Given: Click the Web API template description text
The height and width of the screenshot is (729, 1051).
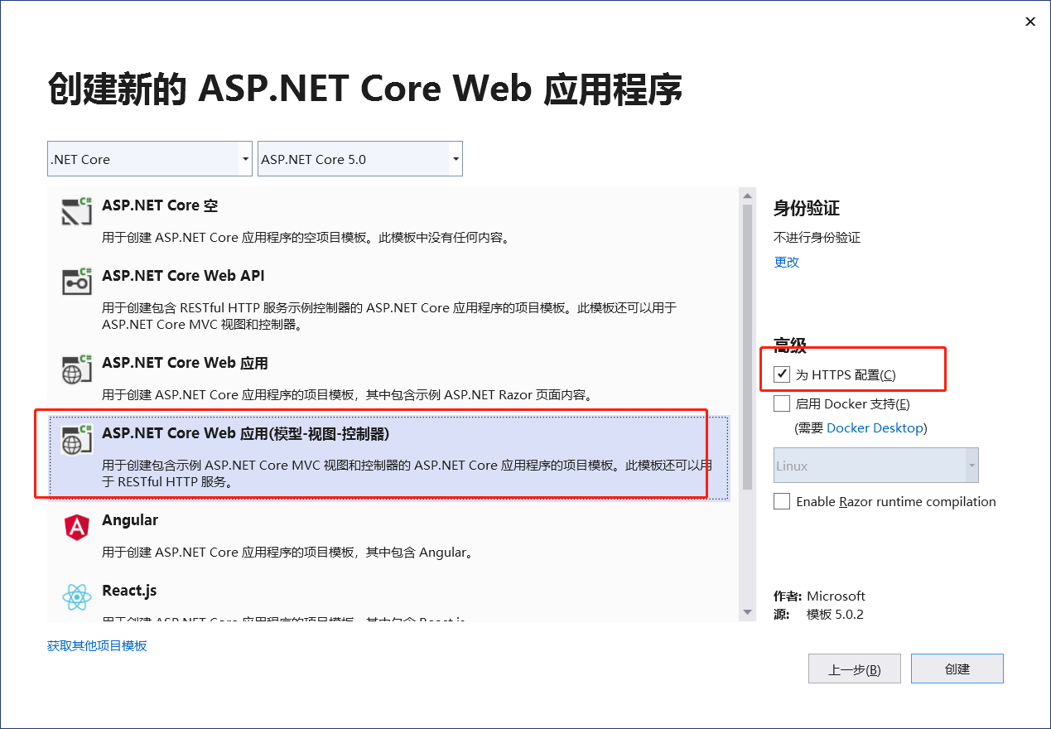Looking at the screenshot, I should [389, 316].
